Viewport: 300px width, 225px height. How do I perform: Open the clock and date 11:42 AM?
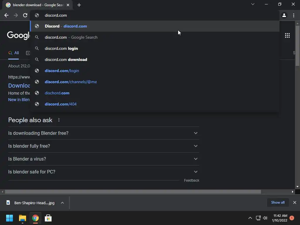tap(280, 218)
